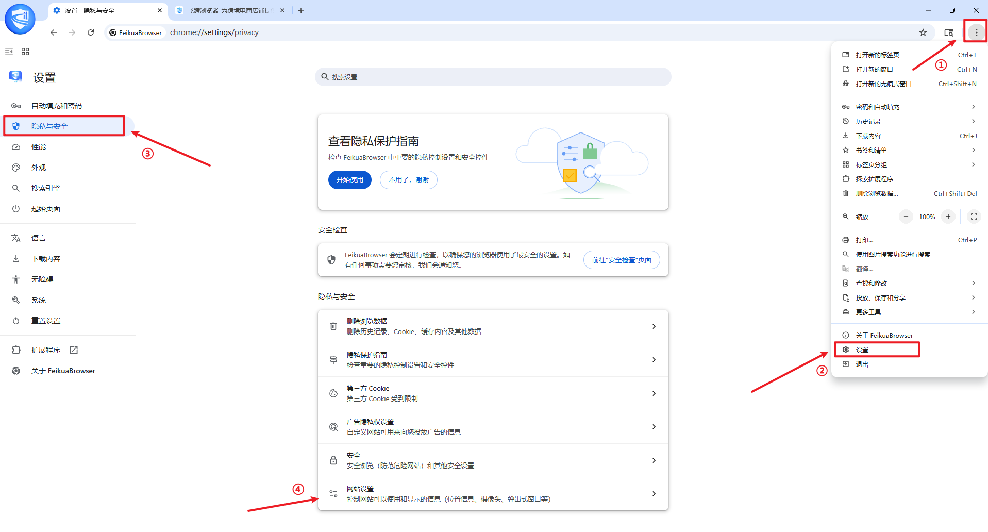This screenshot has height=532, width=988.
Task: Expand the History submenu
Action: click(x=909, y=121)
